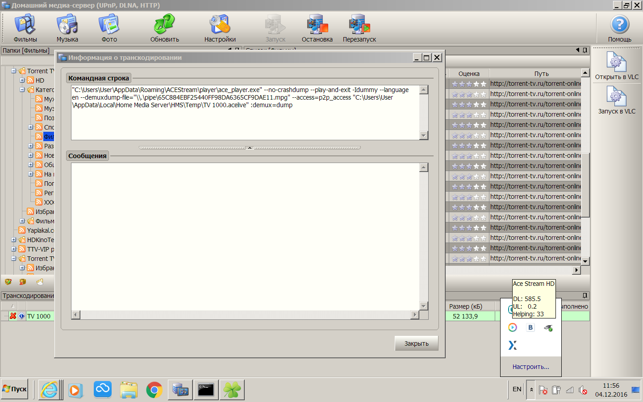Sort the list by Оценка column header
The width and height of the screenshot is (643, 402).
468,74
